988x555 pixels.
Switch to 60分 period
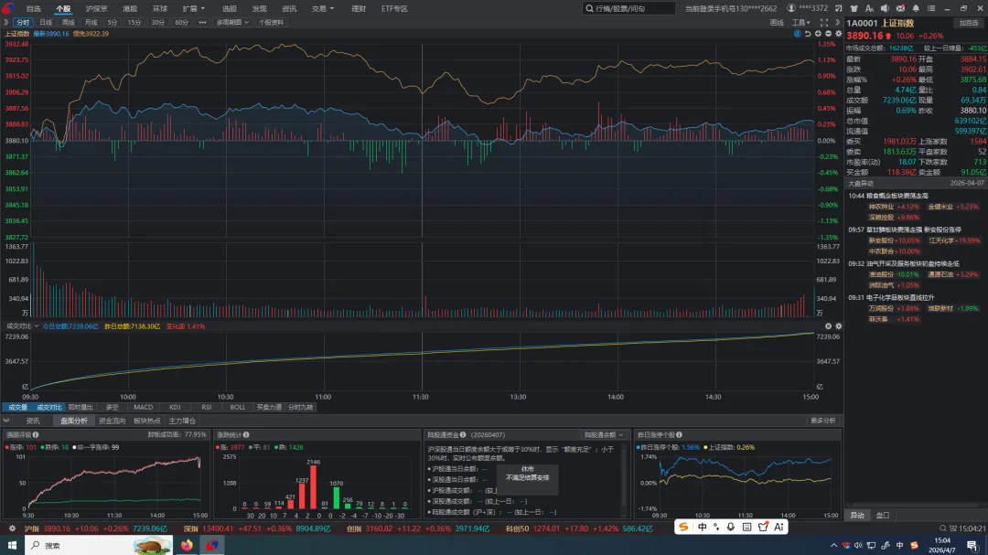click(x=181, y=22)
